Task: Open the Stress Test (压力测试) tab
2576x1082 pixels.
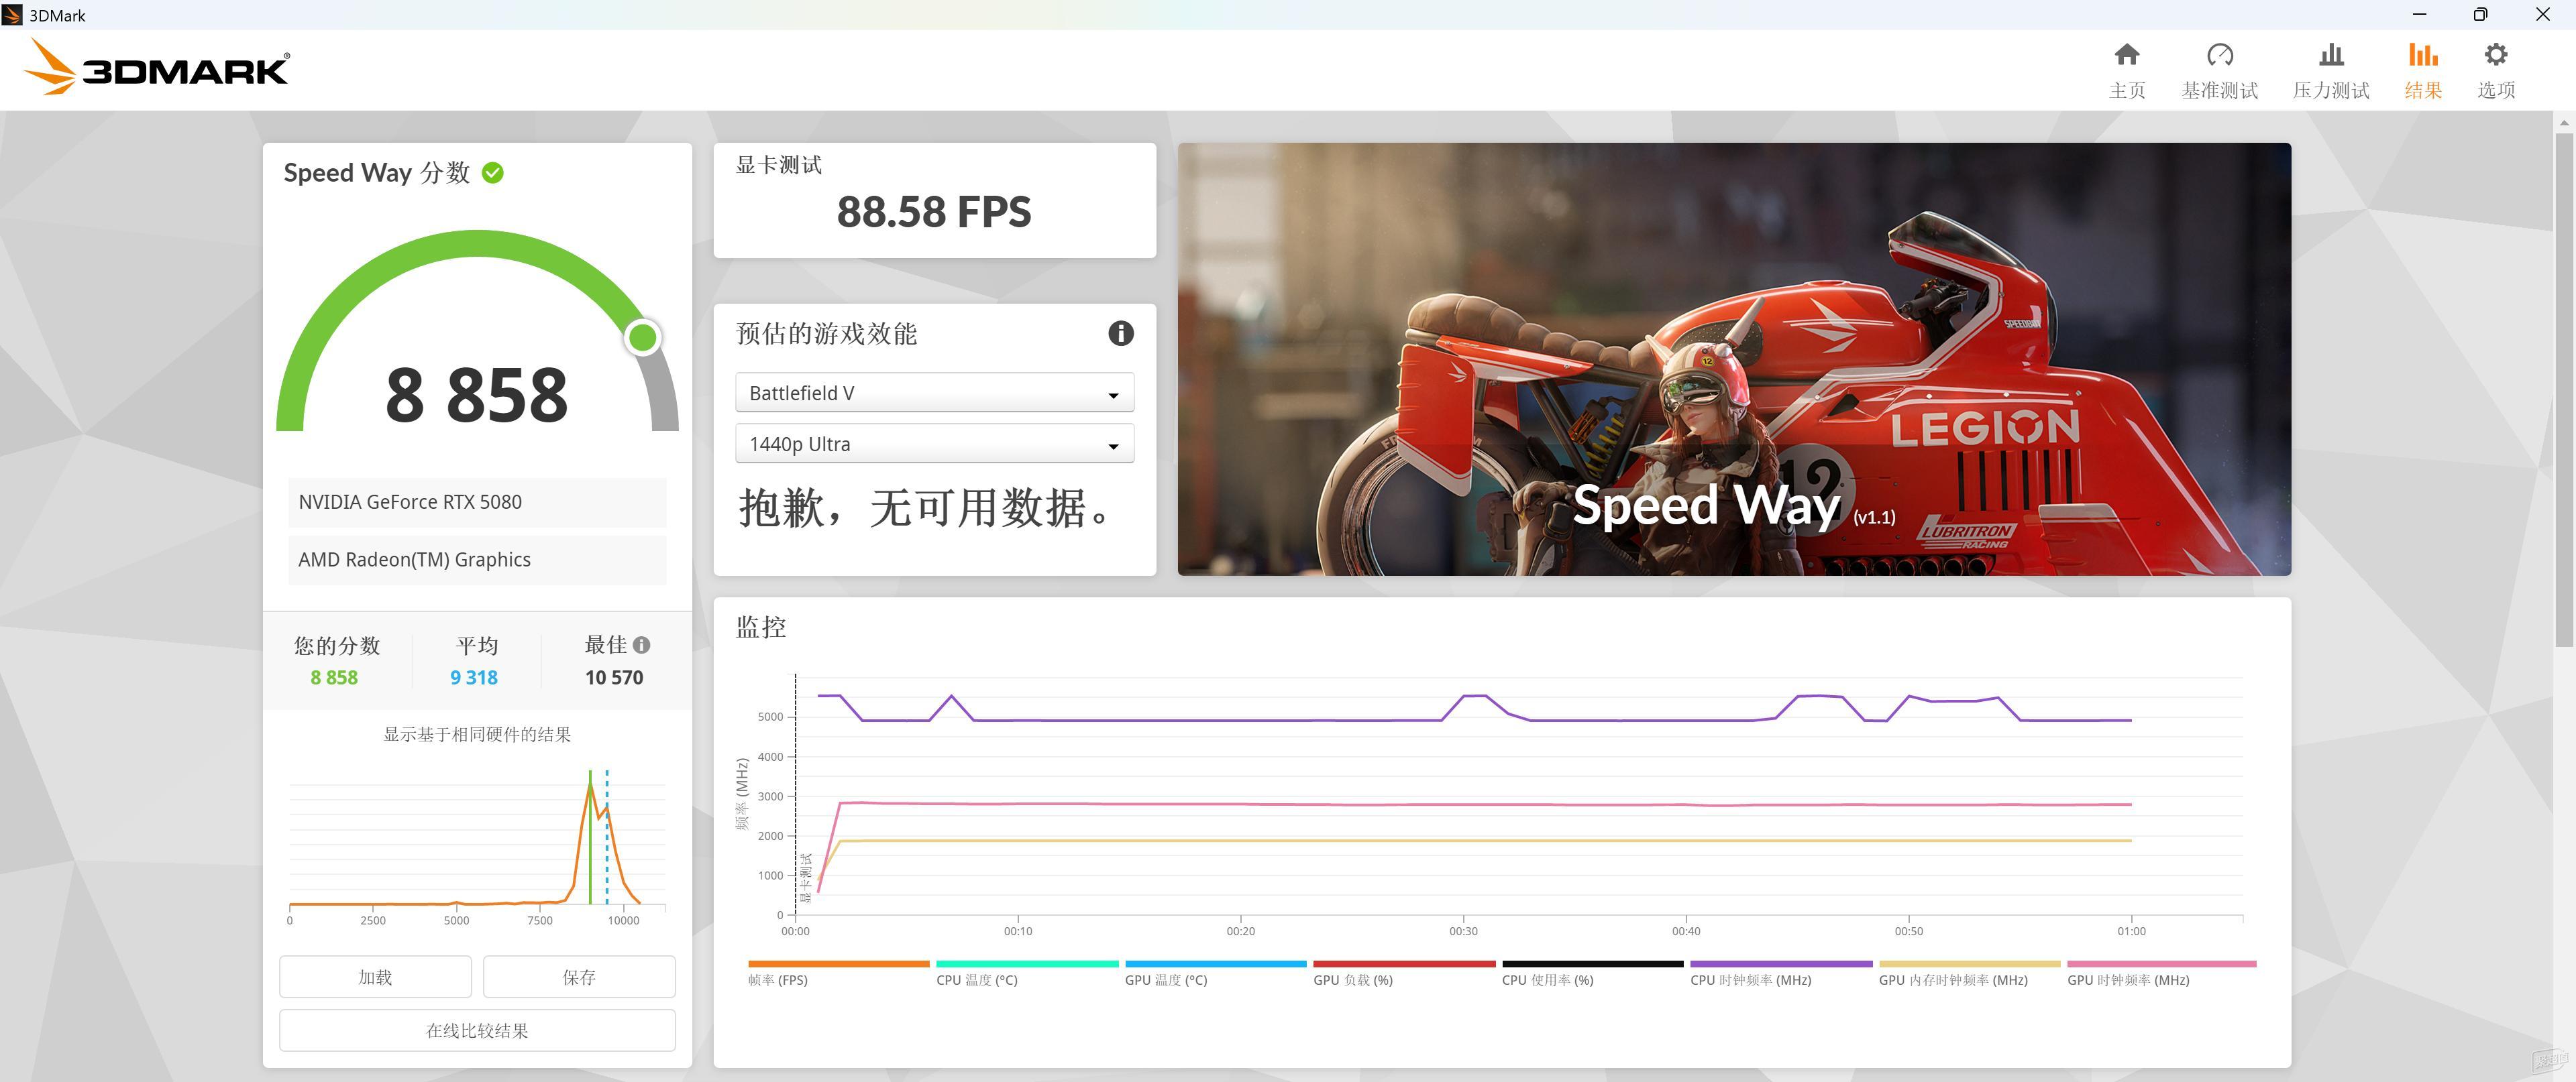Action: 2331,71
